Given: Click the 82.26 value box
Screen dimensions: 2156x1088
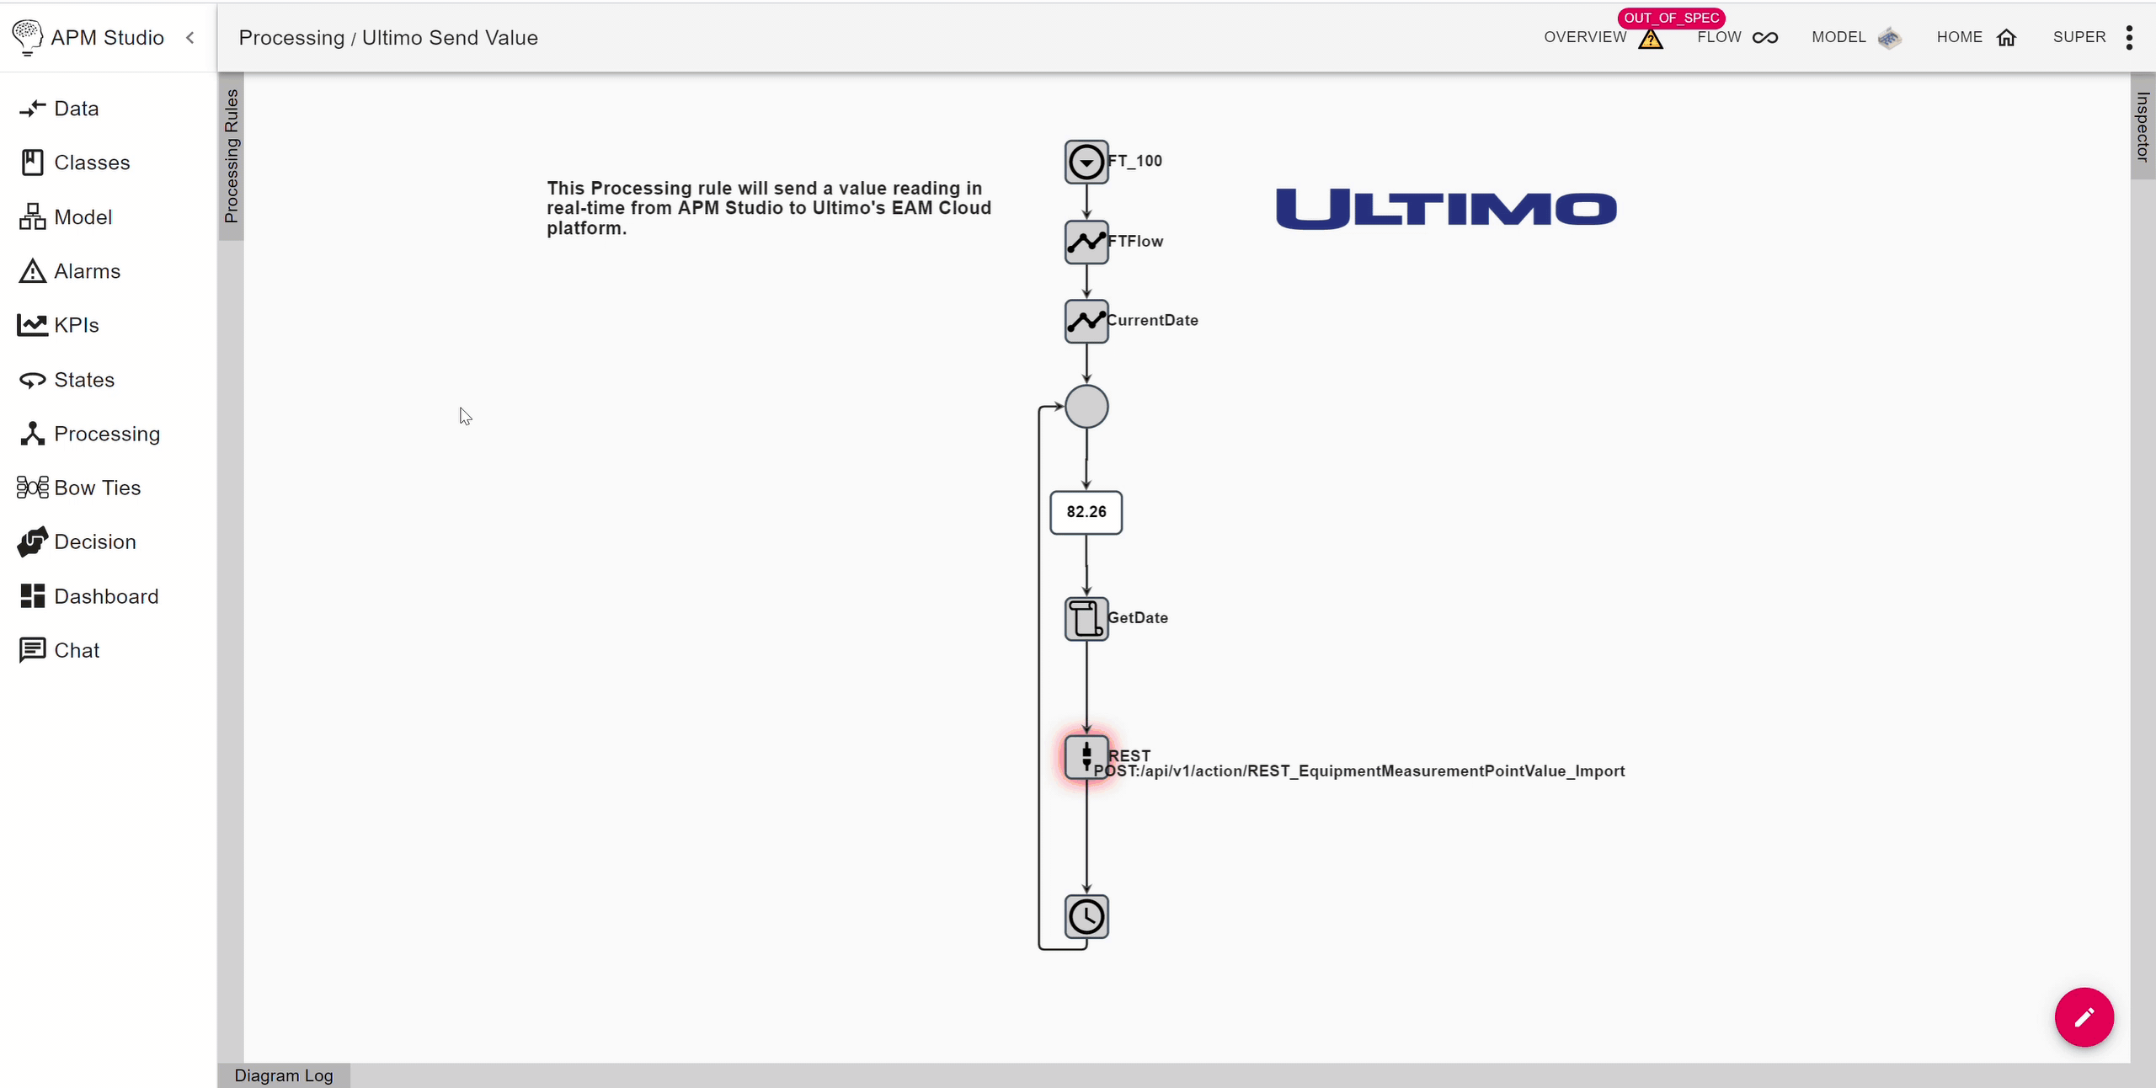Looking at the screenshot, I should click(1086, 512).
